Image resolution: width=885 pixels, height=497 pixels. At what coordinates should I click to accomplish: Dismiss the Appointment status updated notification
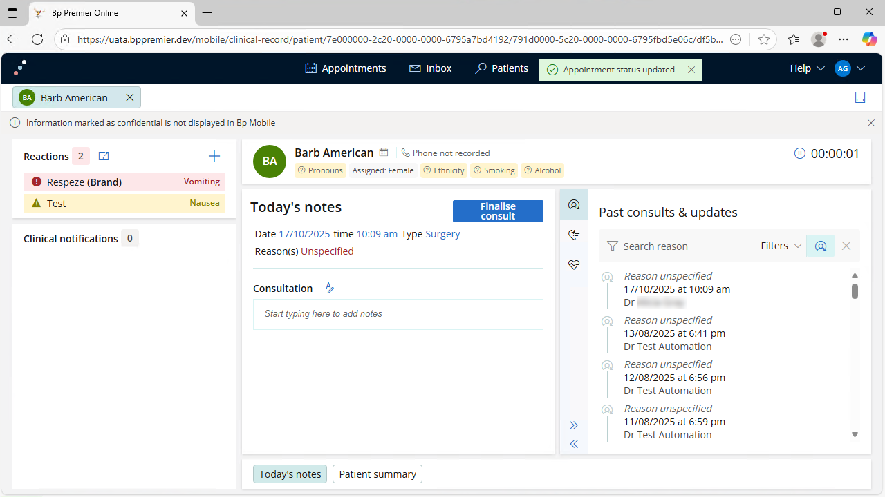tap(691, 70)
